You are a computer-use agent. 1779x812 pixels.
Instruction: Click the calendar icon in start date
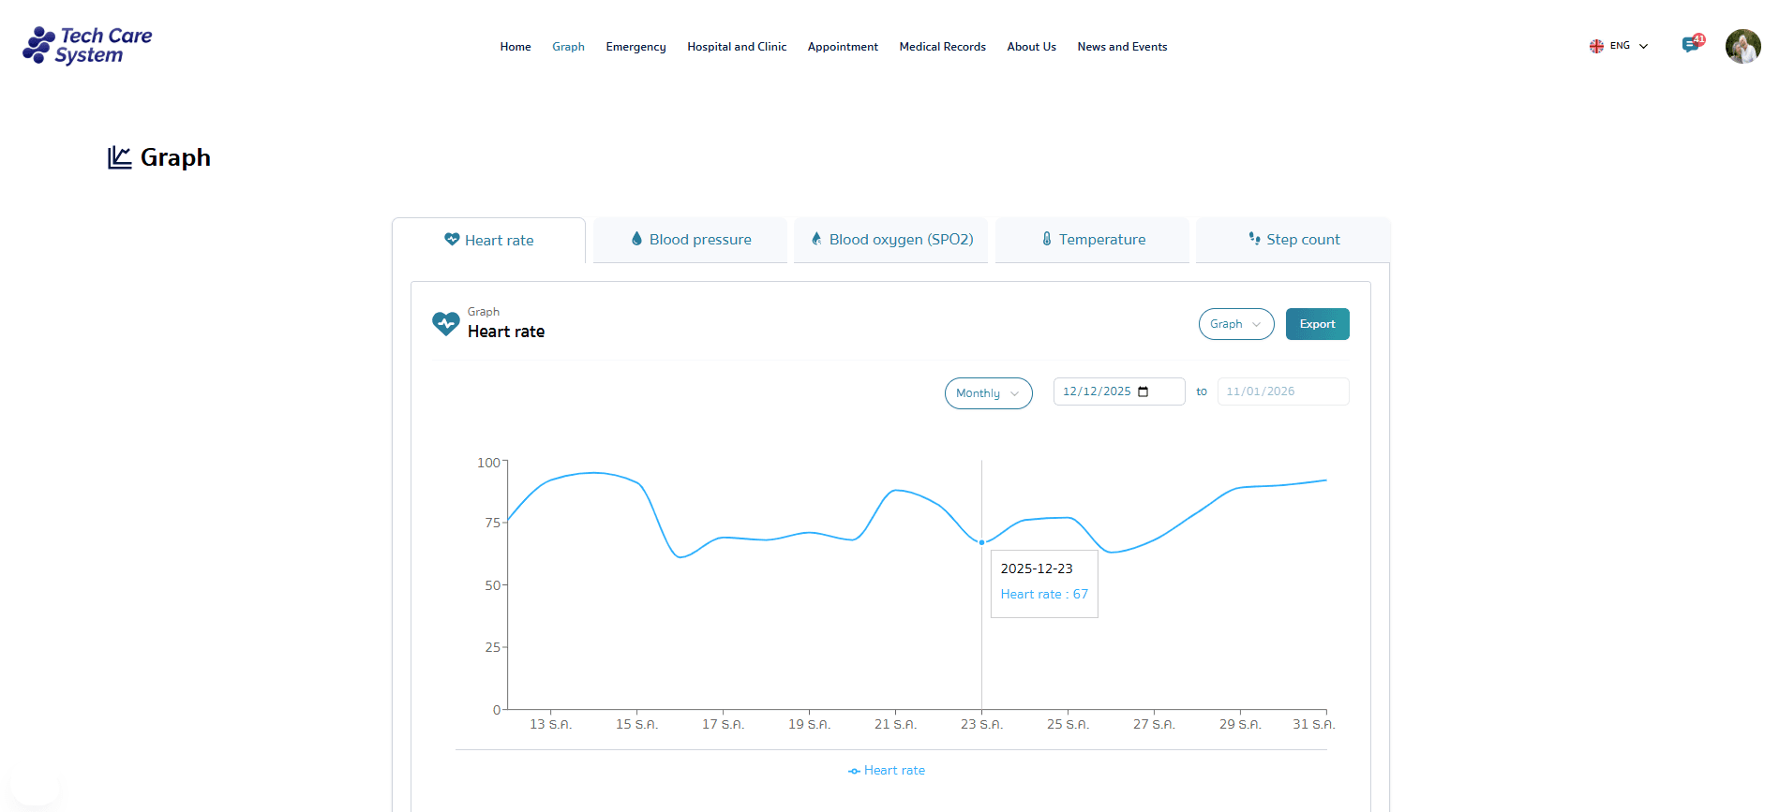1143,391
